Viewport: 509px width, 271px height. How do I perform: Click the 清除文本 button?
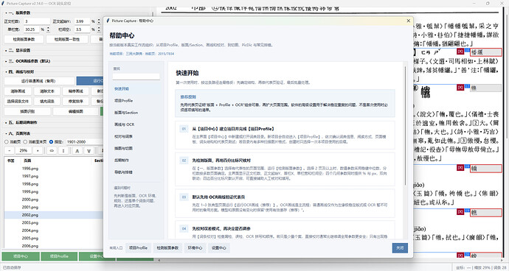47,91
